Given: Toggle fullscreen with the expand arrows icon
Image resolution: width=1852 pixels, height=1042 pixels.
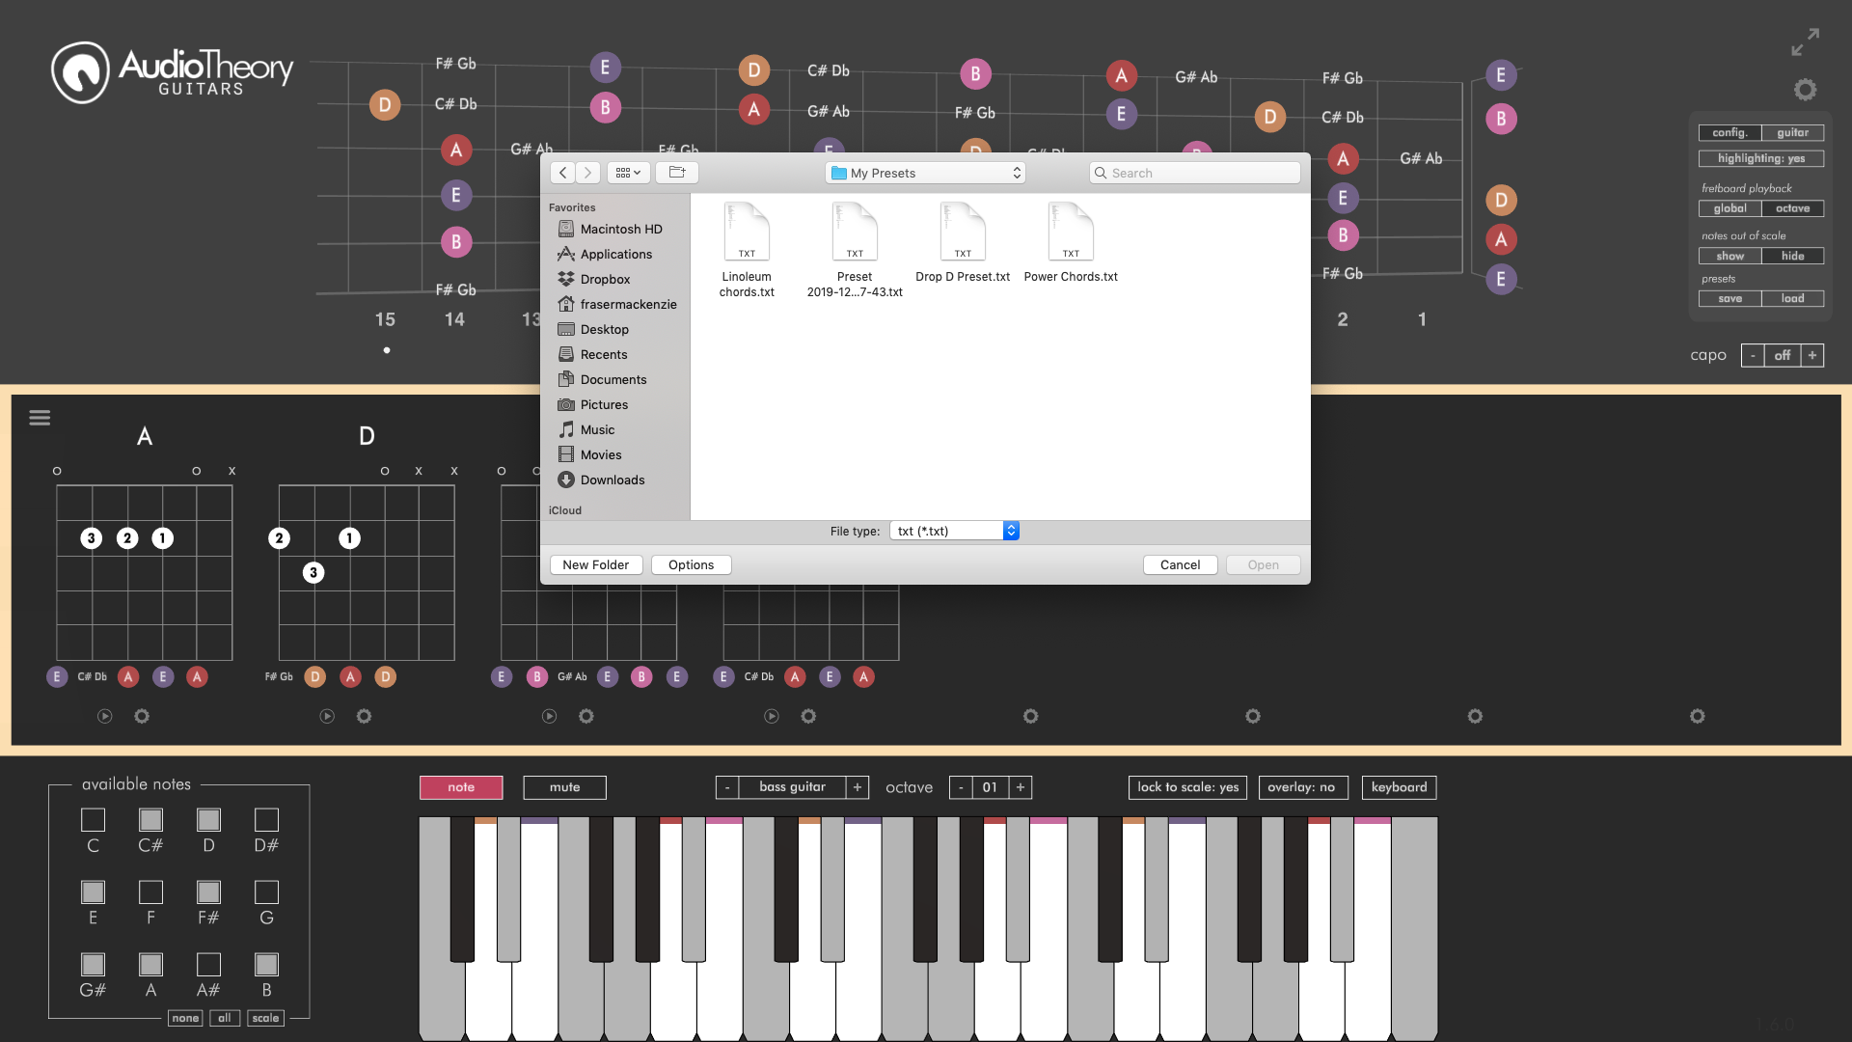Looking at the screenshot, I should tap(1805, 41).
